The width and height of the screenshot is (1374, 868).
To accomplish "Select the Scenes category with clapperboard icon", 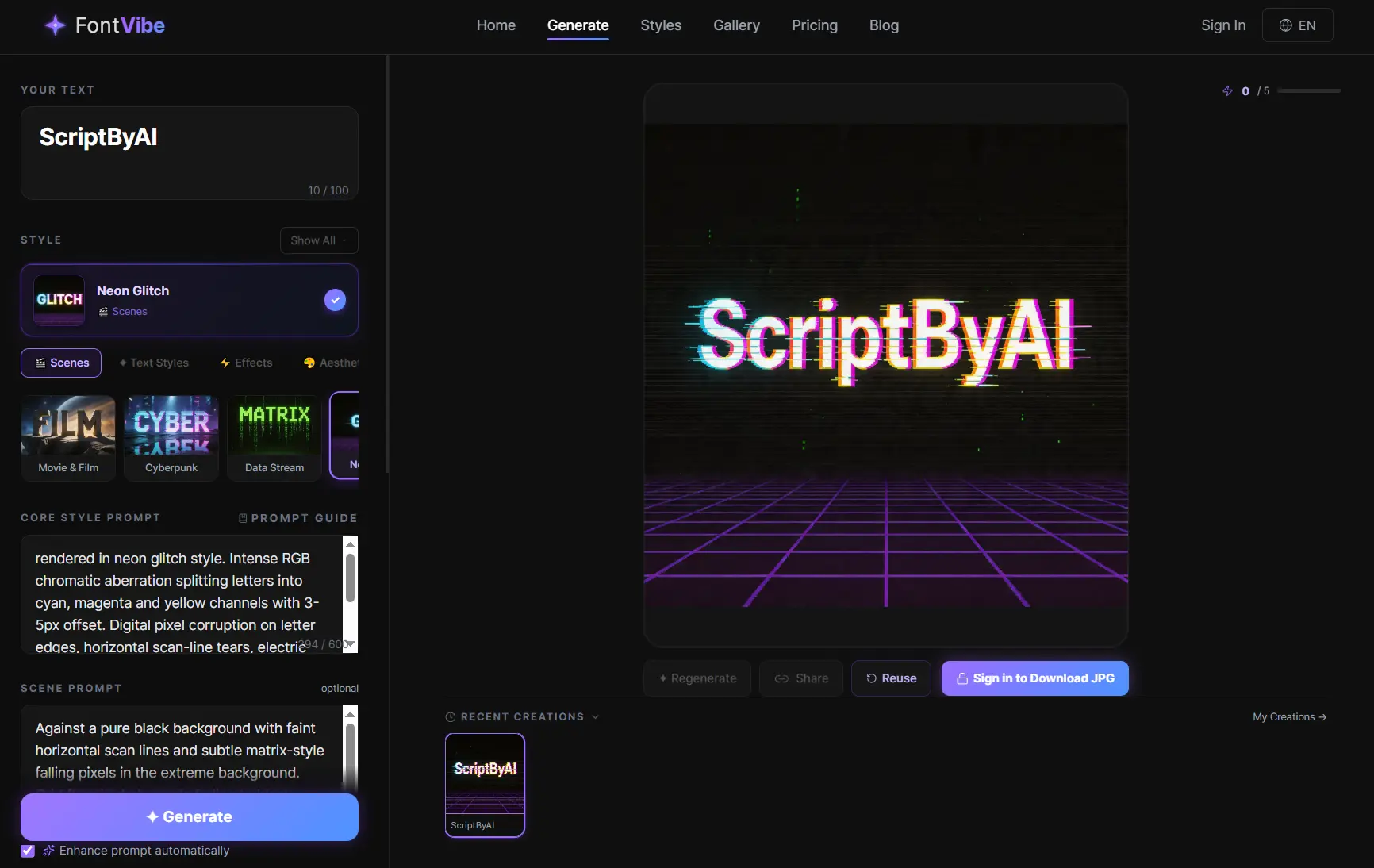I will click(x=61, y=363).
